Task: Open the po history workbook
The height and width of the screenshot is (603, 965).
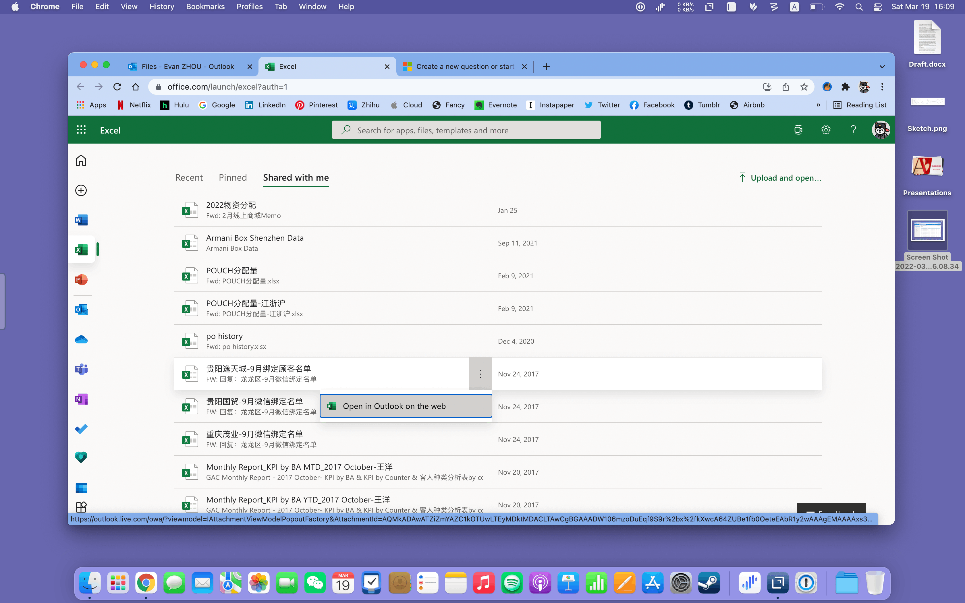Action: pos(498,341)
